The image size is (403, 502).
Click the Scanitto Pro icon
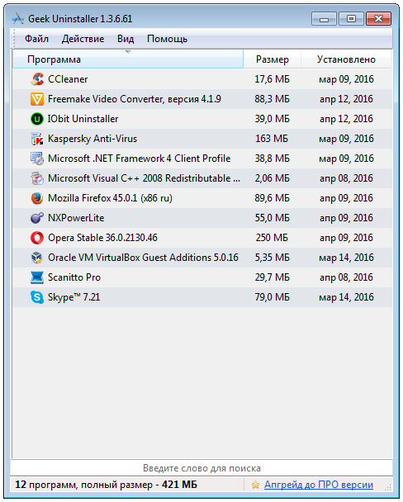coord(37,277)
